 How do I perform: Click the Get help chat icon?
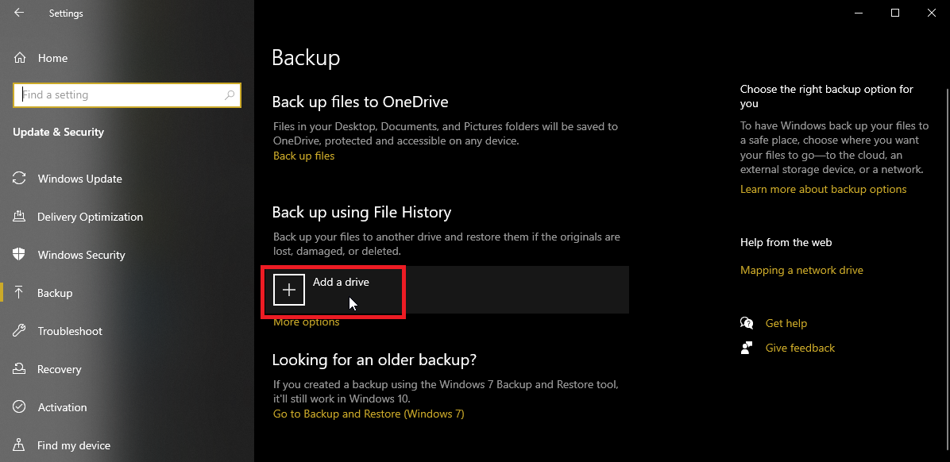click(747, 323)
